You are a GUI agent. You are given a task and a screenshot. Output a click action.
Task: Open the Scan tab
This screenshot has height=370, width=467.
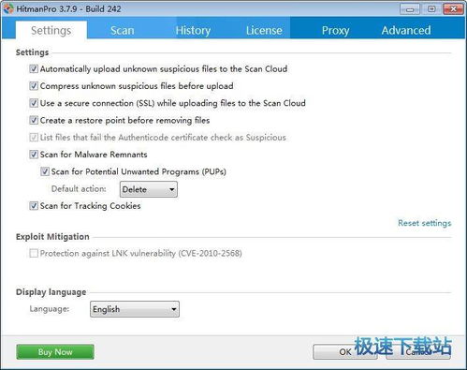[122, 30]
